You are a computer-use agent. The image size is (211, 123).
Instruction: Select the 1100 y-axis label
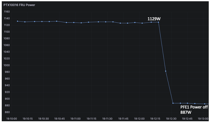coord(7,32)
